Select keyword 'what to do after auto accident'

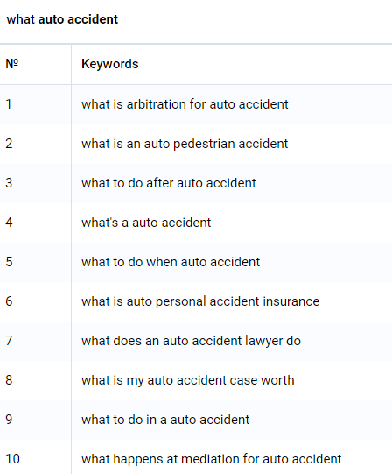point(169,183)
